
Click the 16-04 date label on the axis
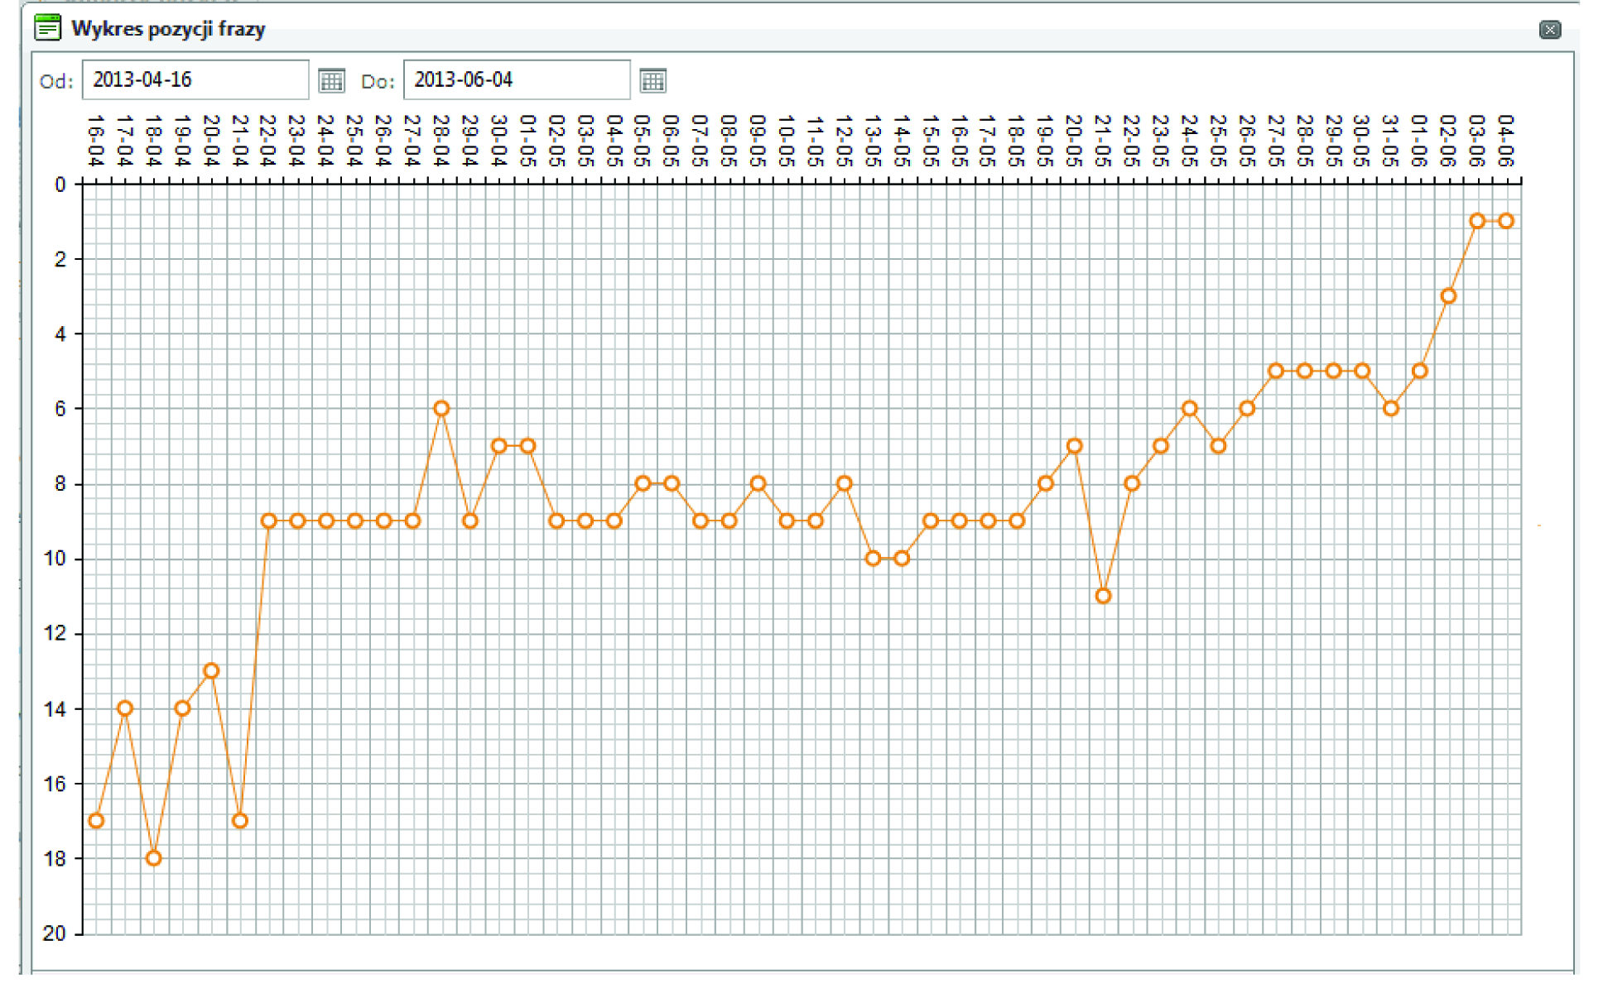96,141
